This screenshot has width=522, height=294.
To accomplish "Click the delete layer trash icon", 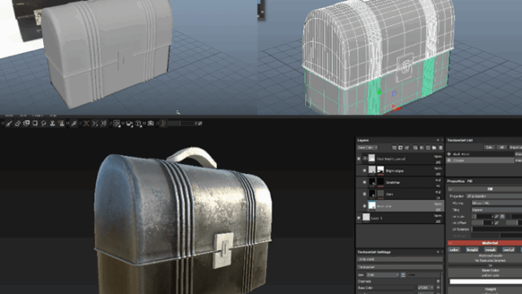I will pos(440,147).
